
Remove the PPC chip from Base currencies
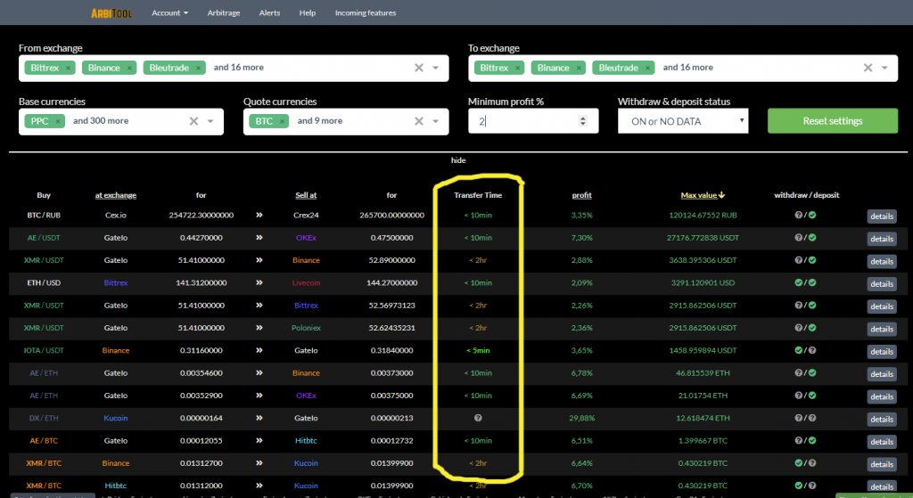point(58,121)
